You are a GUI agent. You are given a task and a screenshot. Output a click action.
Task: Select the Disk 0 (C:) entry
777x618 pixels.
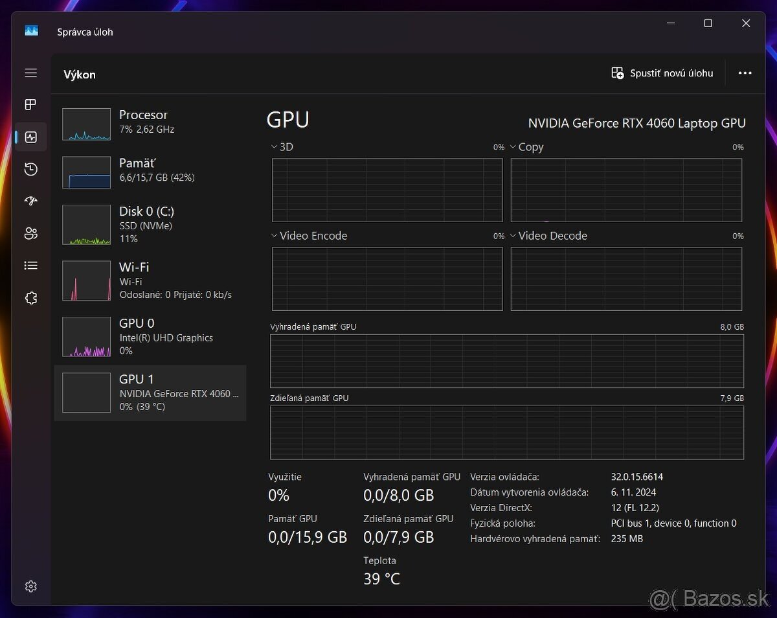[150, 225]
